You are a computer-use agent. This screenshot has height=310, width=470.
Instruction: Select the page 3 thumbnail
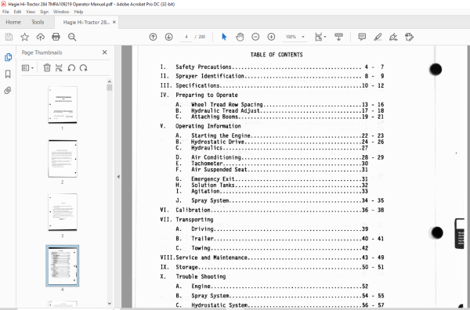pos(63,212)
